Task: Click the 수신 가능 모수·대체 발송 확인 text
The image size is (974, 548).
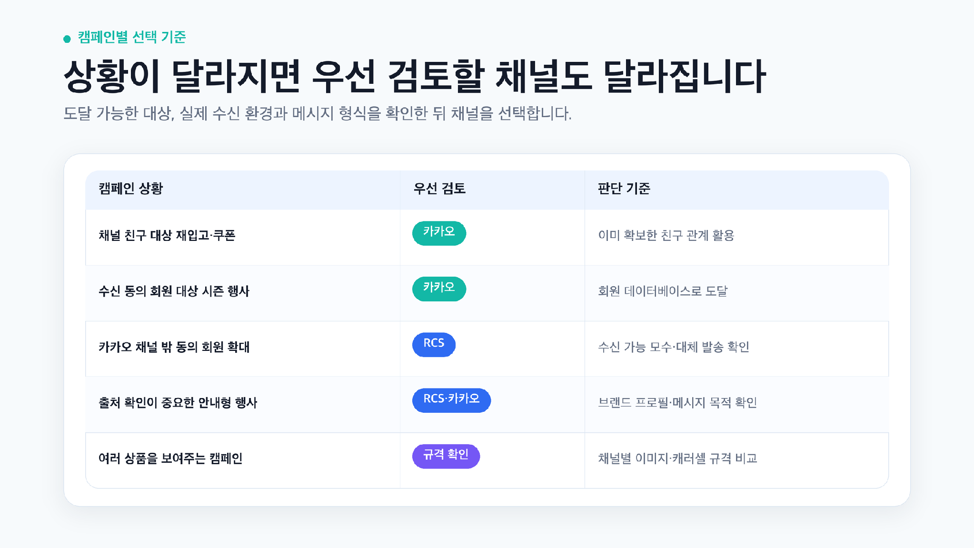Action: 674,347
